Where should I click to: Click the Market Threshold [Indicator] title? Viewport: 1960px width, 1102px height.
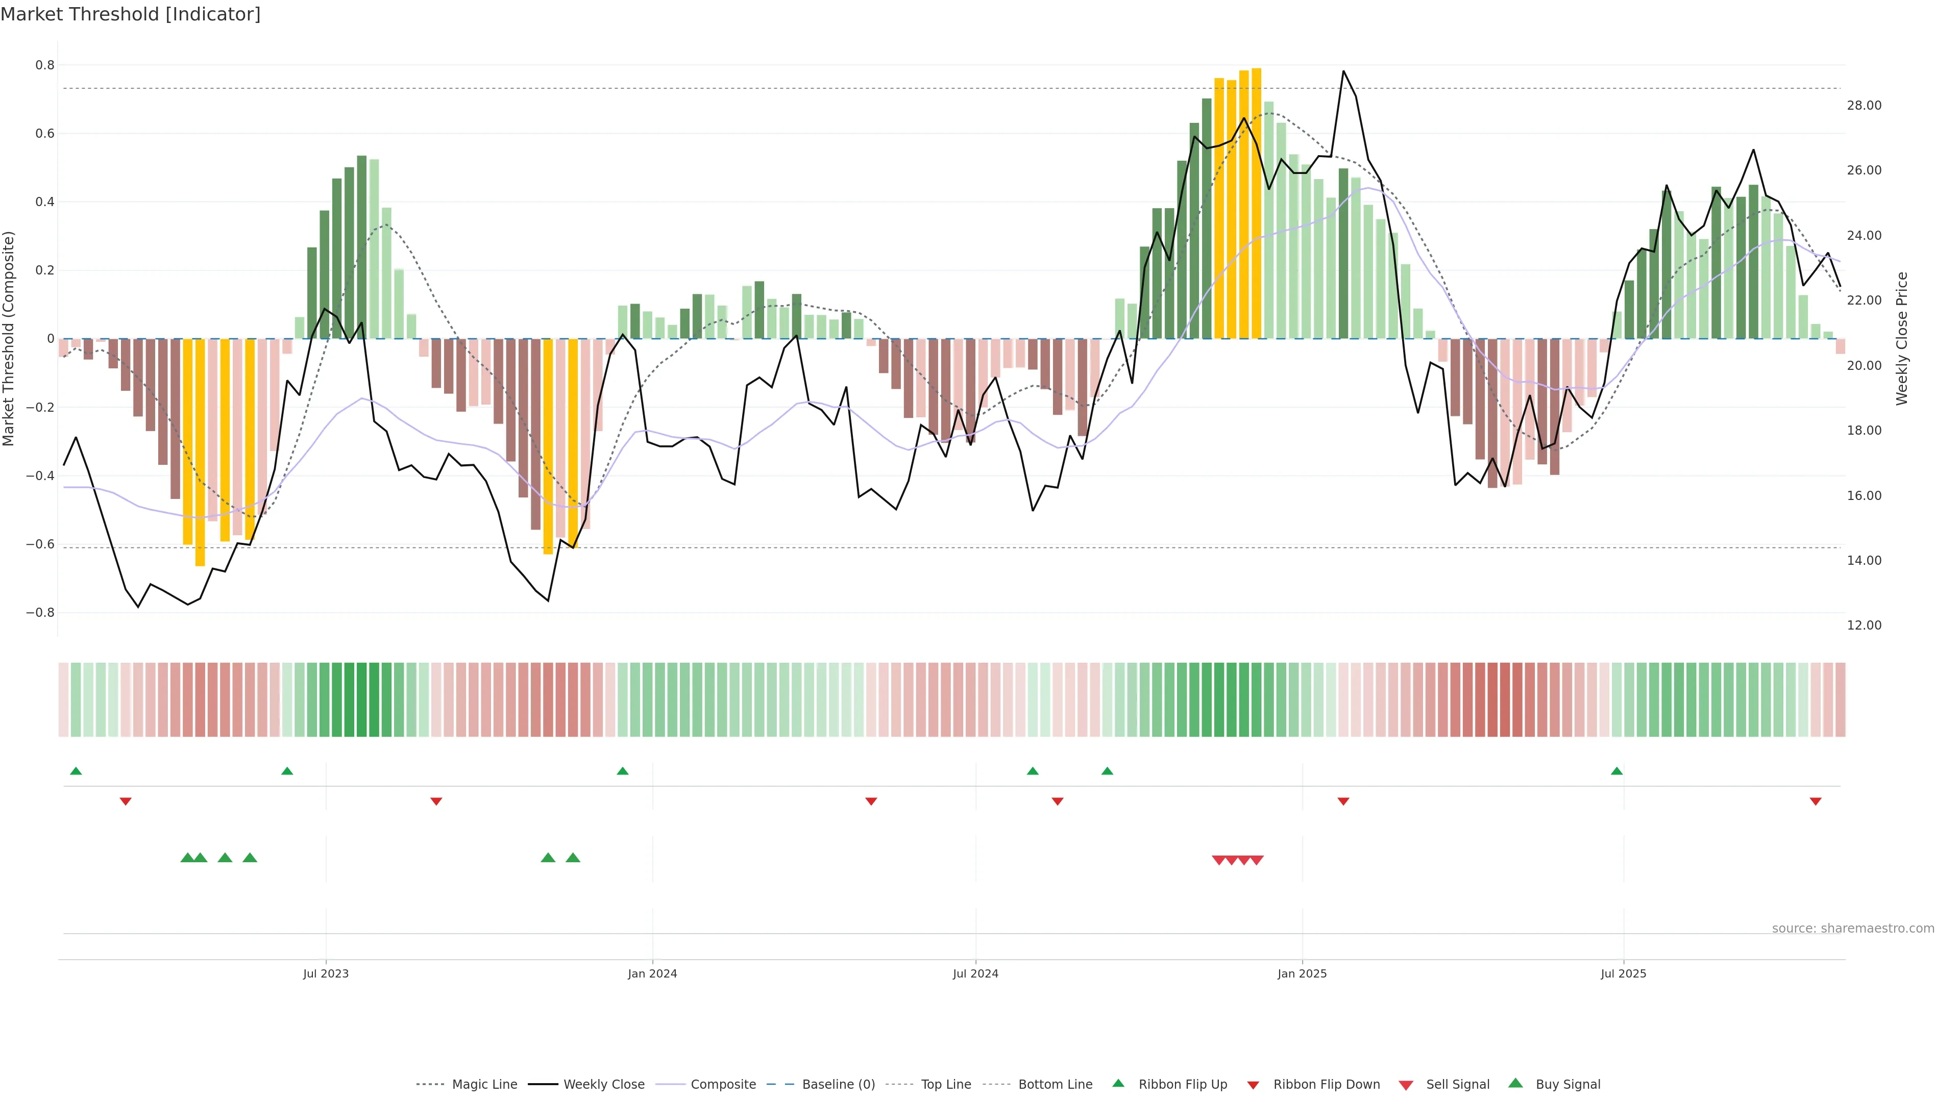coord(130,14)
